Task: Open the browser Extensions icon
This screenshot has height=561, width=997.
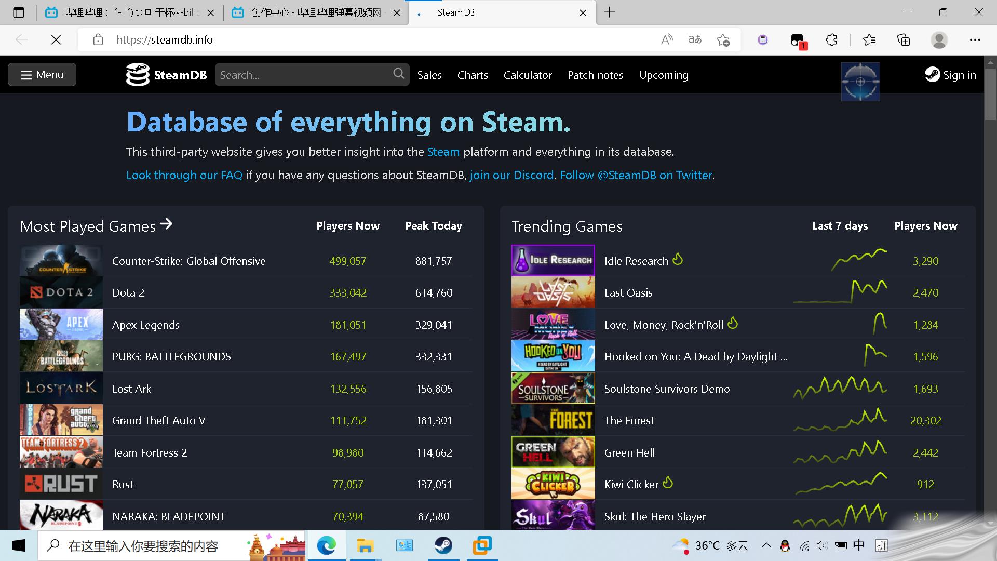Action: click(831, 40)
